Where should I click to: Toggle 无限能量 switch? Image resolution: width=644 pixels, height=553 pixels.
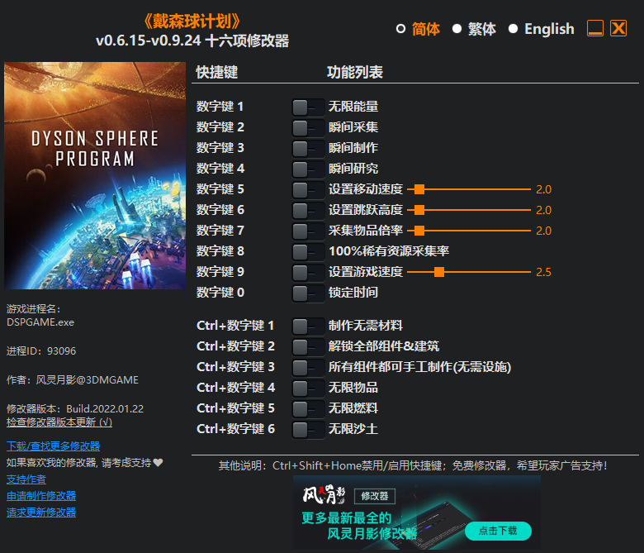[x=308, y=107]
